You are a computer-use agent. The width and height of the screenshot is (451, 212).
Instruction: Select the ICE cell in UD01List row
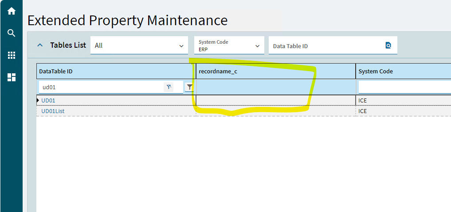(x=403, y=111)
